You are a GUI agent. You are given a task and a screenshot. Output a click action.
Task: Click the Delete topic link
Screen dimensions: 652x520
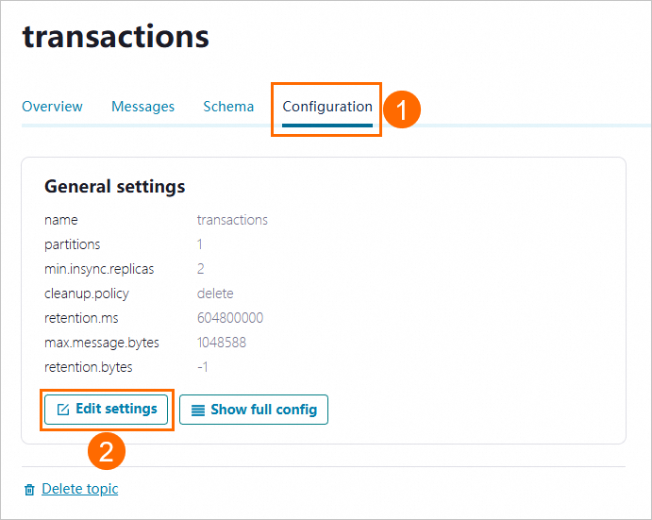point(80,489)
